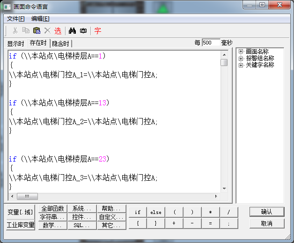Insert a closing parenthesis ) button
The height and width of the screenshot is (243, 294).
(192, 212)
